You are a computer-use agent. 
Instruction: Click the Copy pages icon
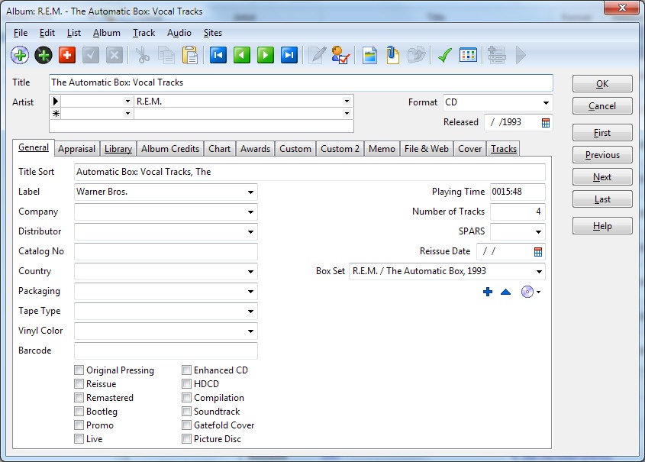click(x=166, y=55)
